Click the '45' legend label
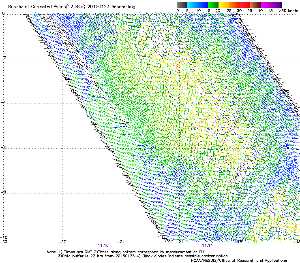The image size is (300, 263). tap(270, 11)
